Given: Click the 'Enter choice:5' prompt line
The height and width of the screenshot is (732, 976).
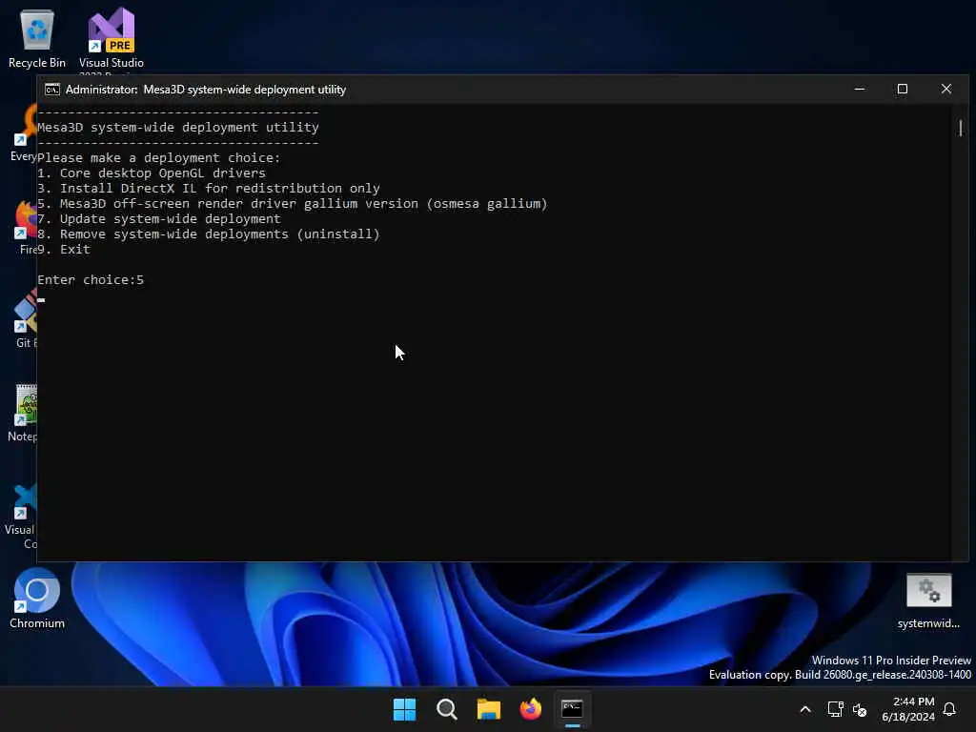Looking at the screenshot, I should click(91, 279).
